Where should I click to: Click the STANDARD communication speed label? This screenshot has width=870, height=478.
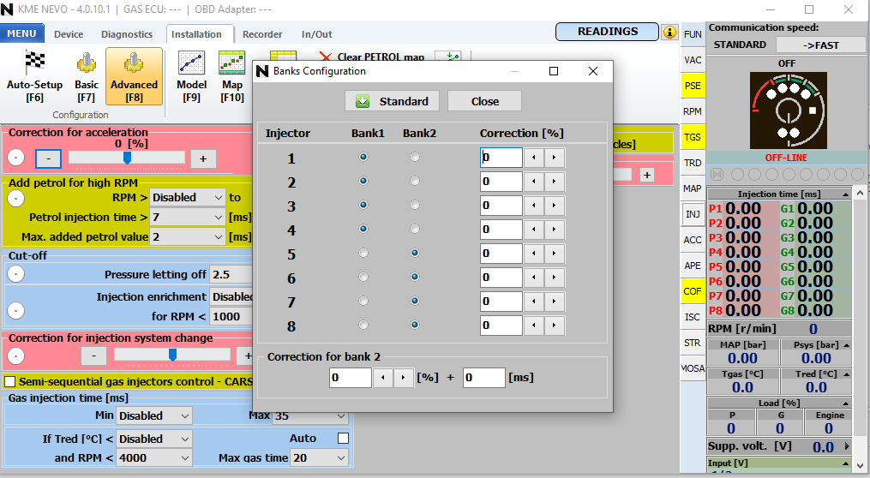(x=740, y=45)
